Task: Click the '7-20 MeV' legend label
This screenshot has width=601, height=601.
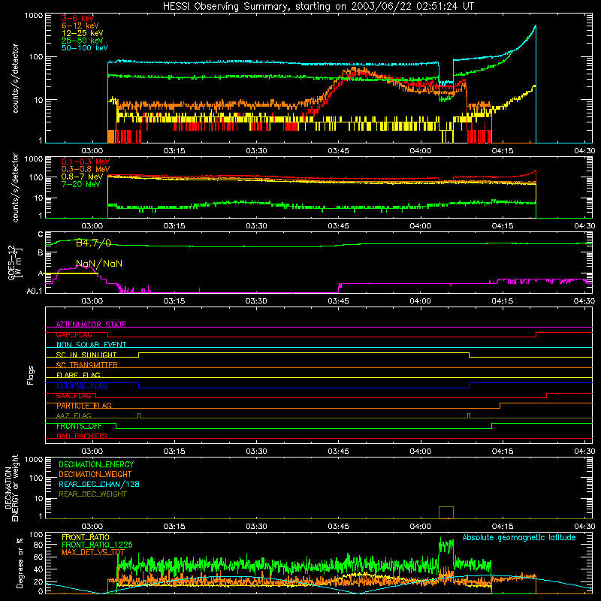Action: pyautogui.click(x=81, y=184)
